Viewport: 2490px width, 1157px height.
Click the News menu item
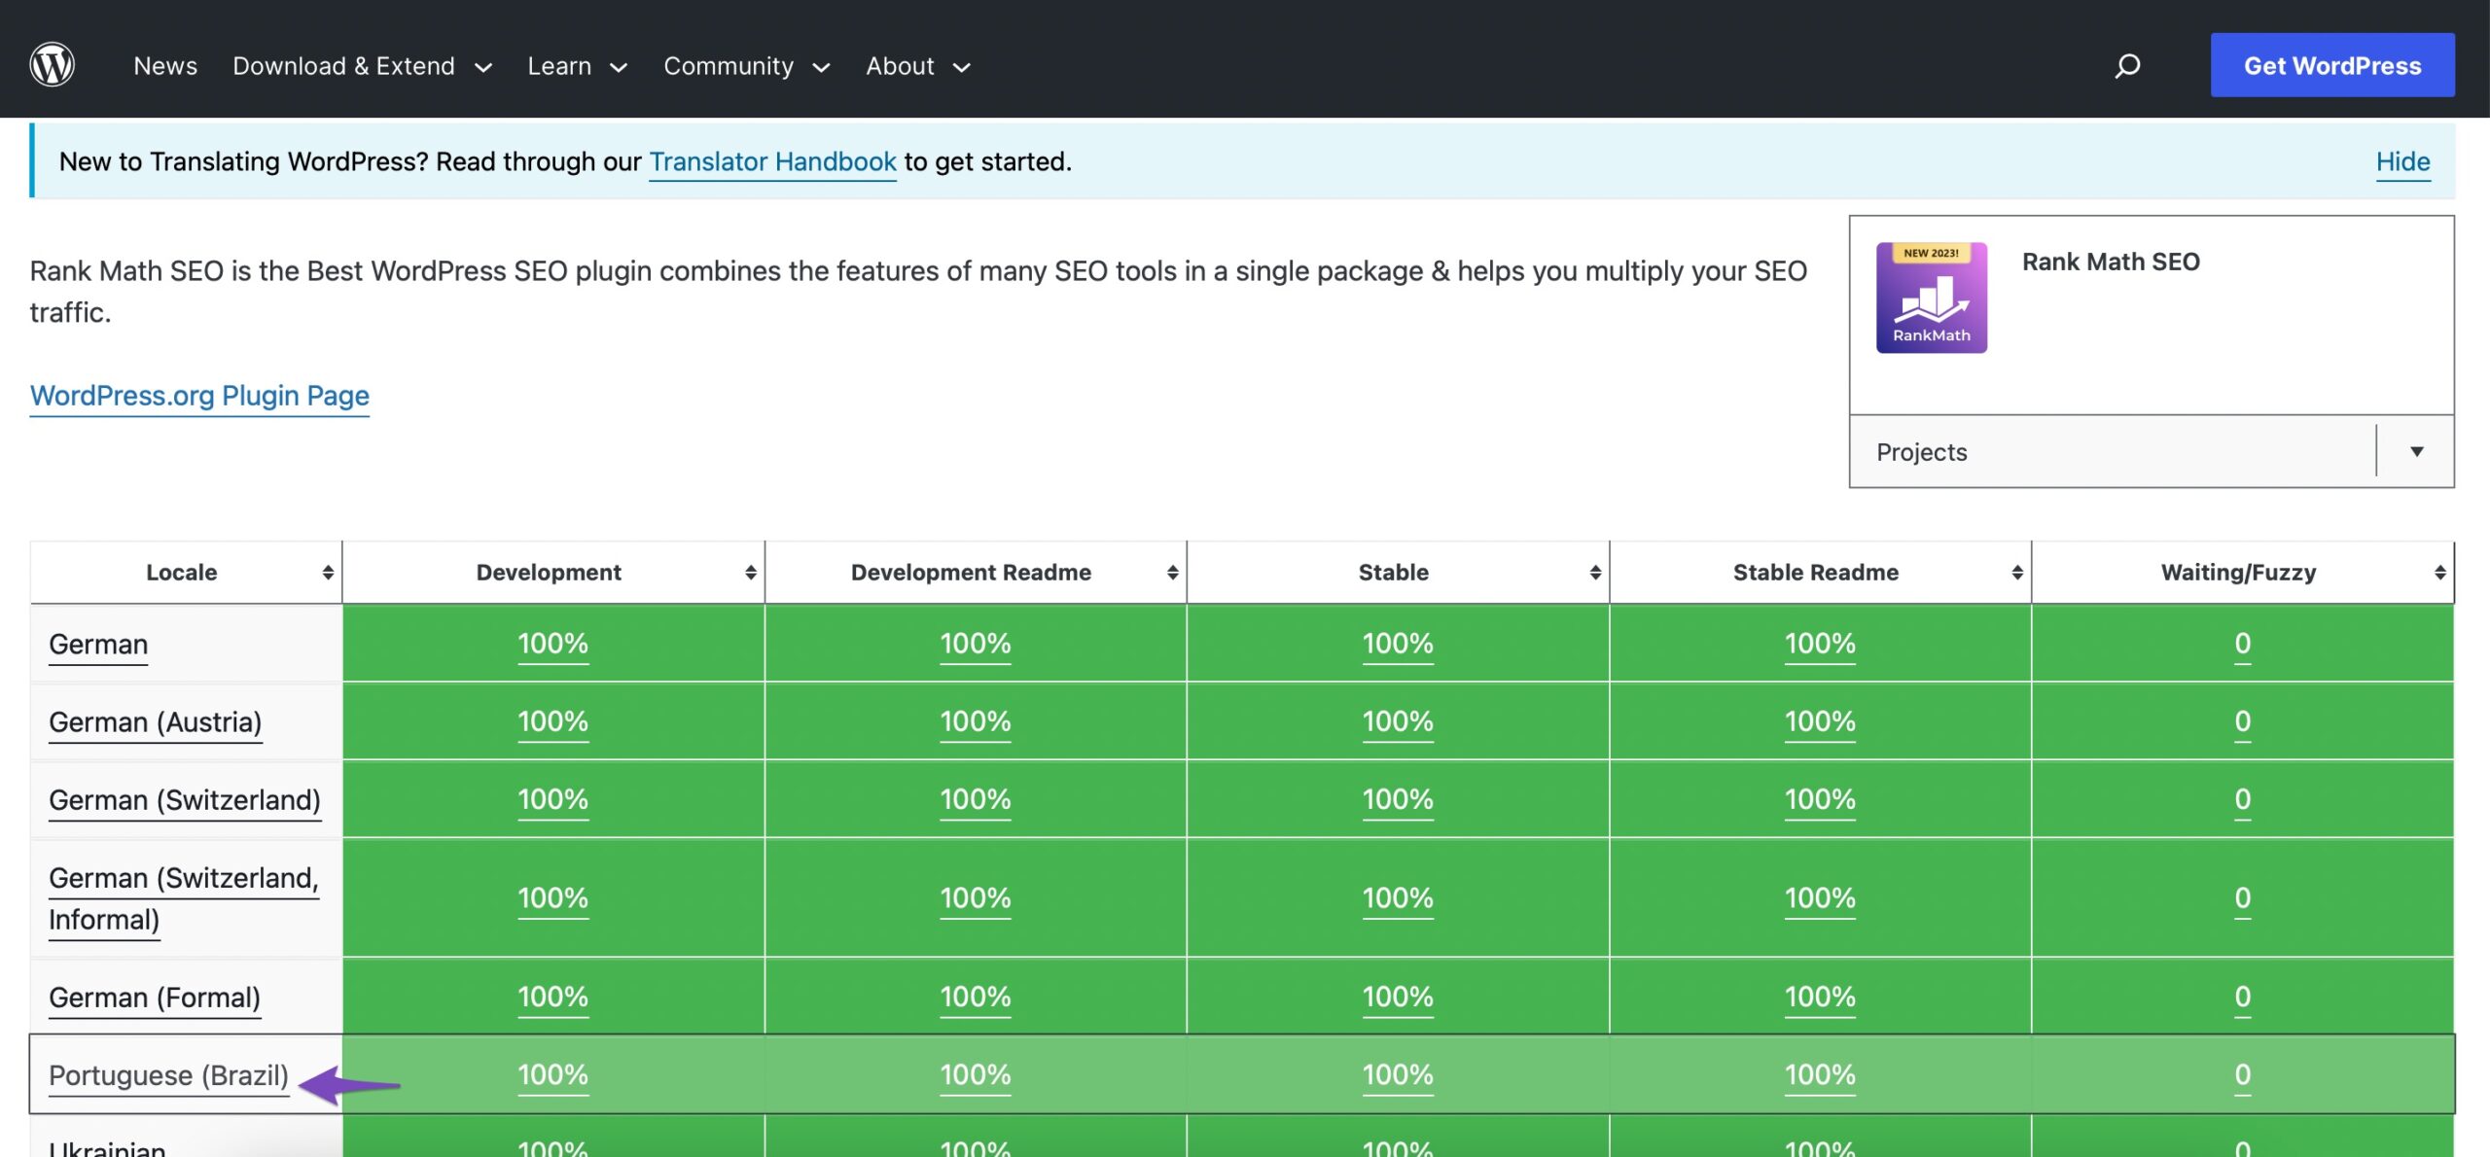click(165, 65)
